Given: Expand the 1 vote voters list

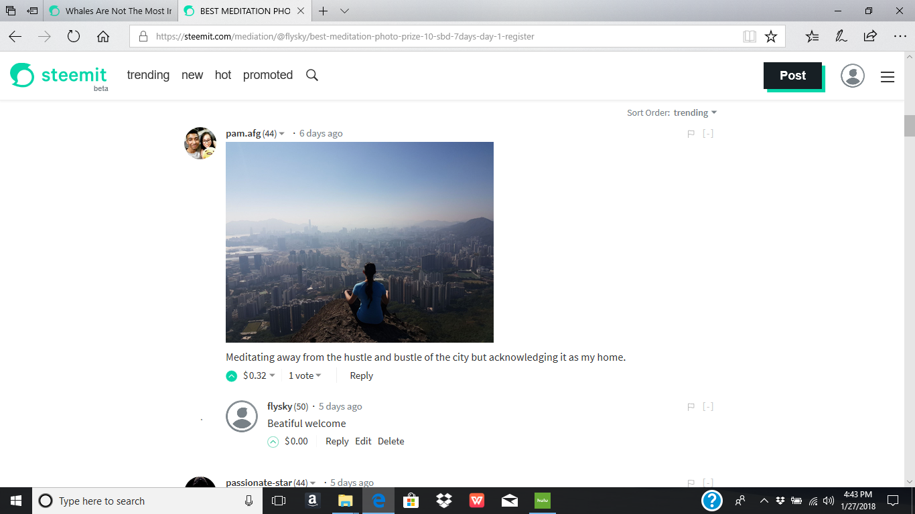Looking at the screenshot, I should pyautogui.click(x=305, y=376).
